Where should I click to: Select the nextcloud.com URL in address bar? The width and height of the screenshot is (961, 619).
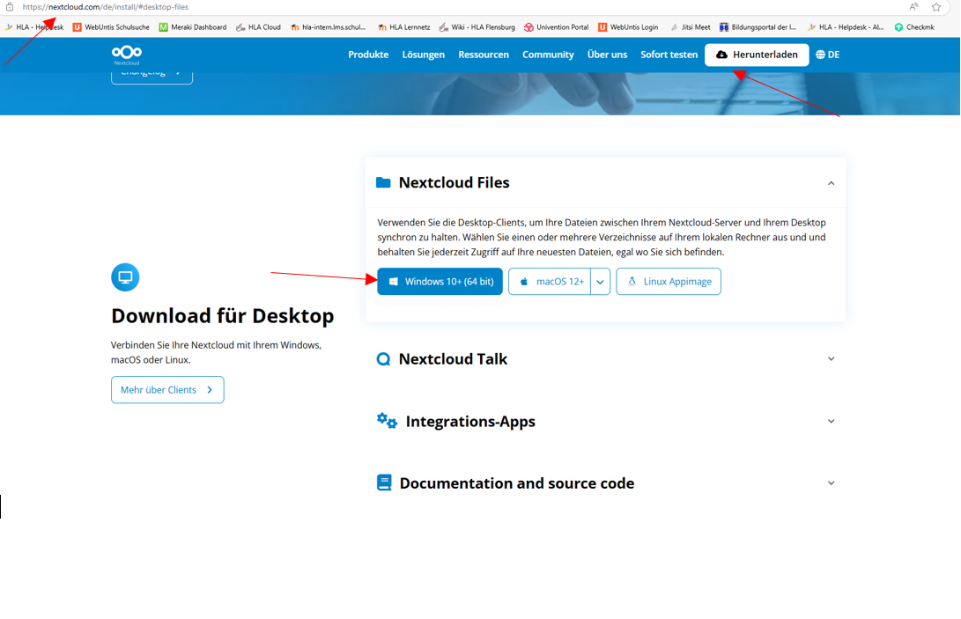pos(106,7)
